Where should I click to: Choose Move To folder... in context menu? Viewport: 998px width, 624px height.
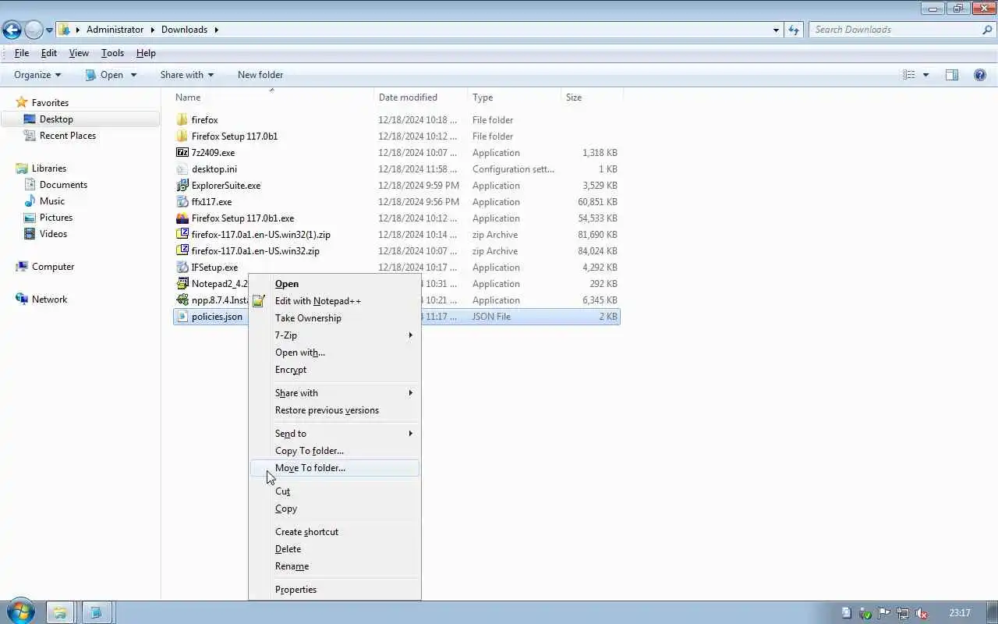tap(334, 468)
